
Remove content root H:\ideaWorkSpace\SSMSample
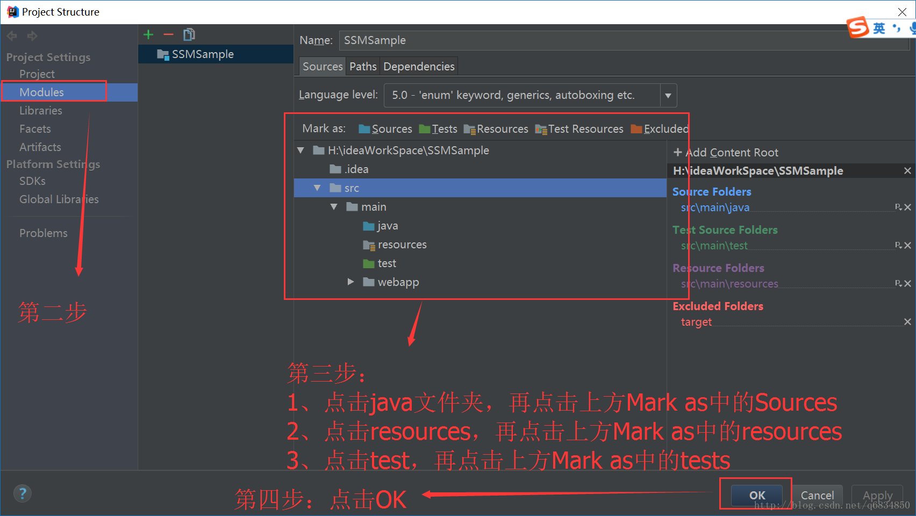coord(907,171)
